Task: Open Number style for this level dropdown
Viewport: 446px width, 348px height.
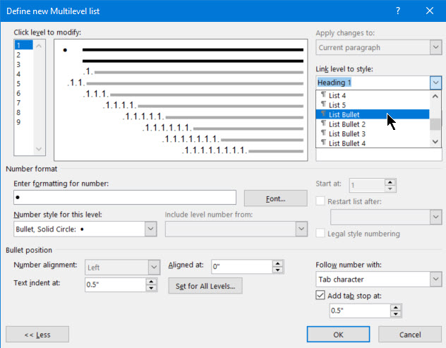Action: tap(151, 229)
